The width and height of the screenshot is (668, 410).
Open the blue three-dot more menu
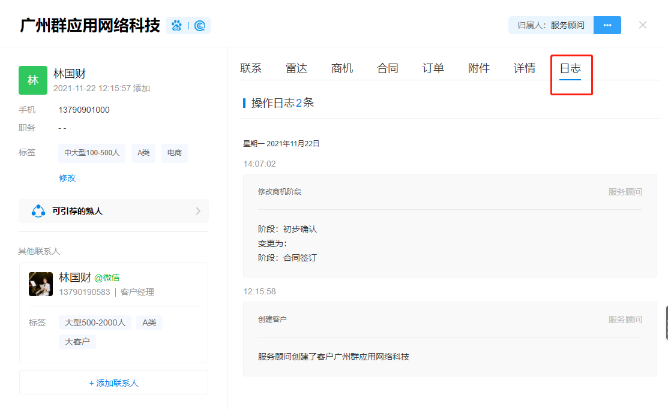coord(607,25)
